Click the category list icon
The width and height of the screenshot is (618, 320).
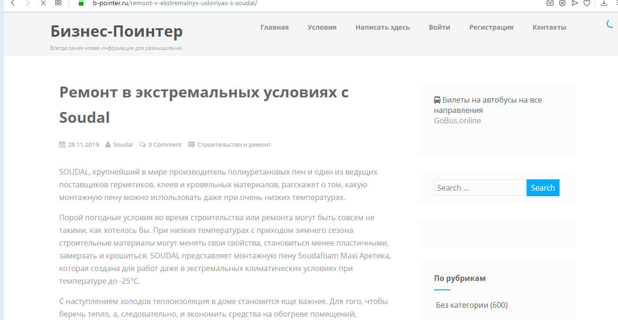tap(192, 144)
